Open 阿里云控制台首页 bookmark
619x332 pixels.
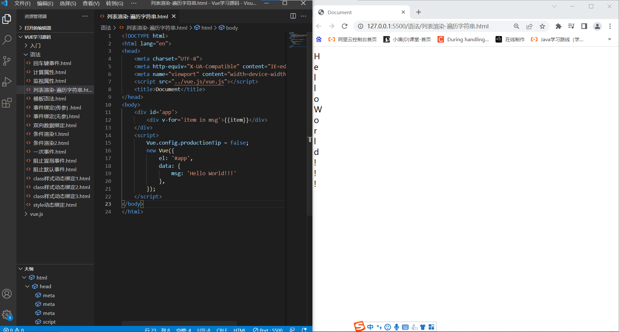(352, 39)
